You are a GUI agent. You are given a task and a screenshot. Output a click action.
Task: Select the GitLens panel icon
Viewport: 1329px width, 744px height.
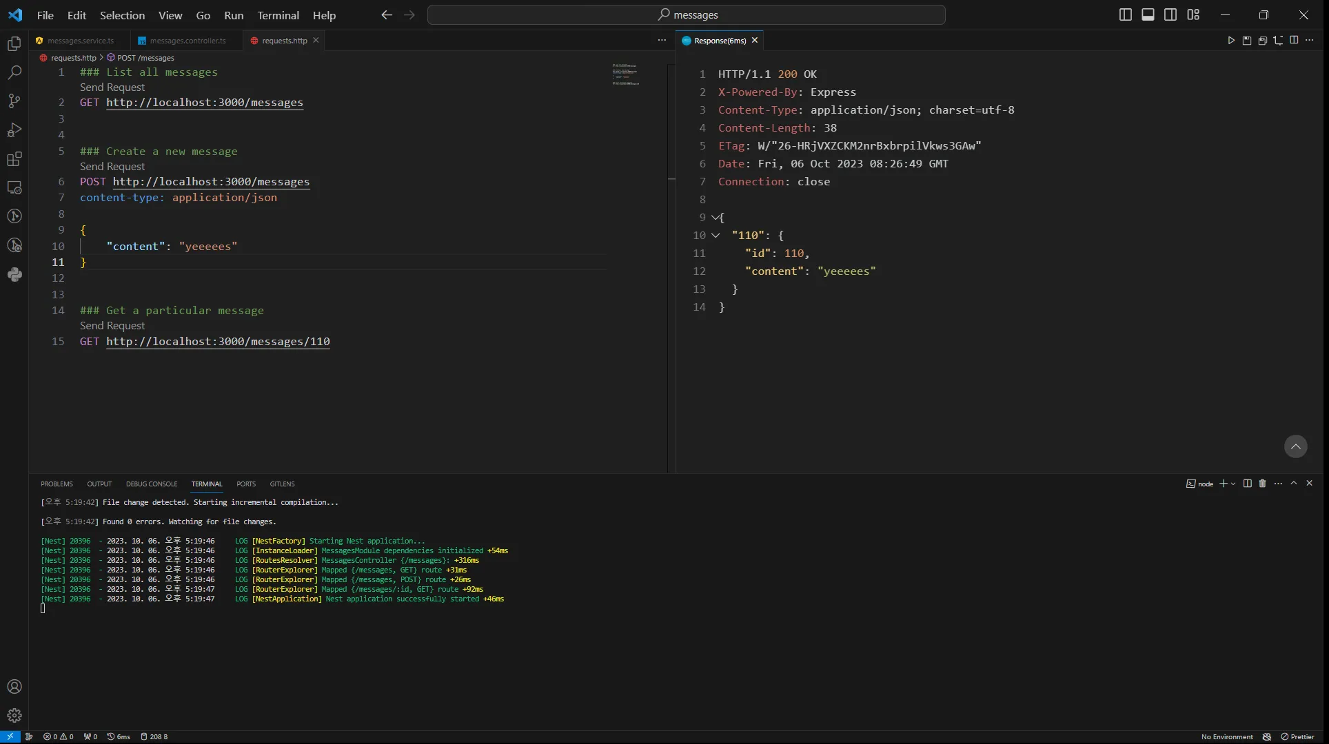click(x=14, y=245)
